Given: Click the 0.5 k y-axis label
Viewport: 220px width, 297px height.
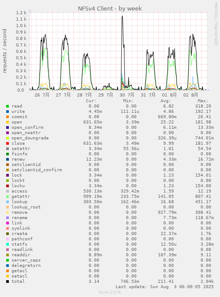Looking at the screenshot, I should (x=21, y=58).
